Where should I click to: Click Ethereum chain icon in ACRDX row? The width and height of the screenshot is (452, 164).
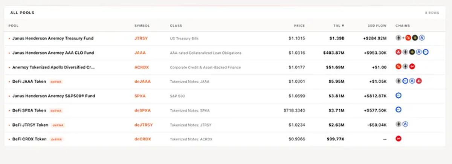point(405,67)
